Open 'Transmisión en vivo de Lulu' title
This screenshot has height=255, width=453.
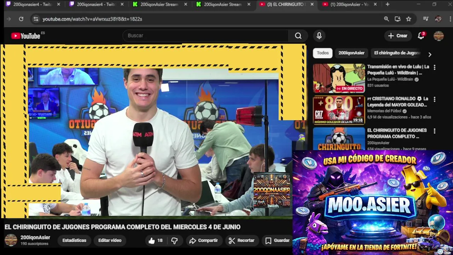coord(398,70)
